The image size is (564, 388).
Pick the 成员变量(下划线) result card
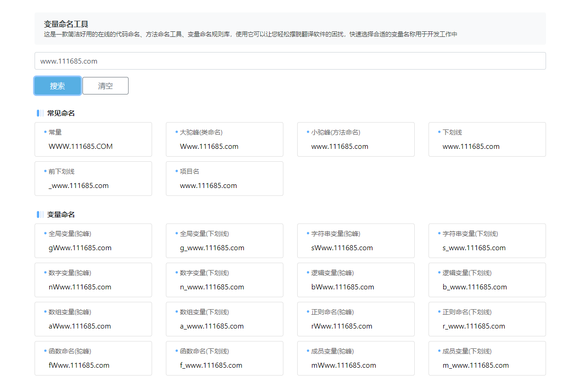pyautogui.click(x=487, y=358)
